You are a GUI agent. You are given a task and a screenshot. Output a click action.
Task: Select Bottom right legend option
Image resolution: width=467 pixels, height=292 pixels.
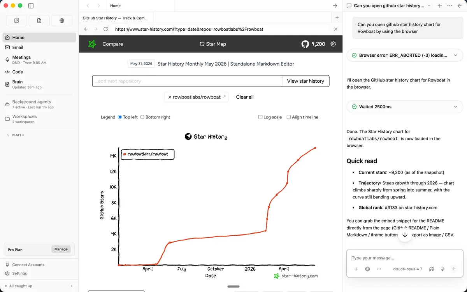155,117
